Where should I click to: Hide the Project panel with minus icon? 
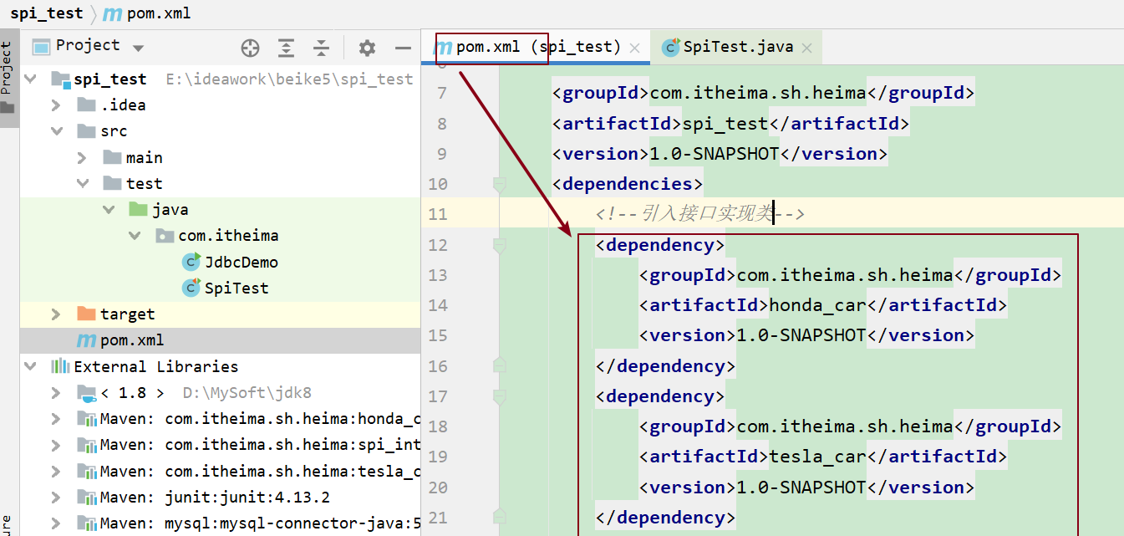click(x=402, y=48)
